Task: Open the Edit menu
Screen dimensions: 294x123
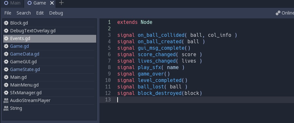Action: coord(40,13)
